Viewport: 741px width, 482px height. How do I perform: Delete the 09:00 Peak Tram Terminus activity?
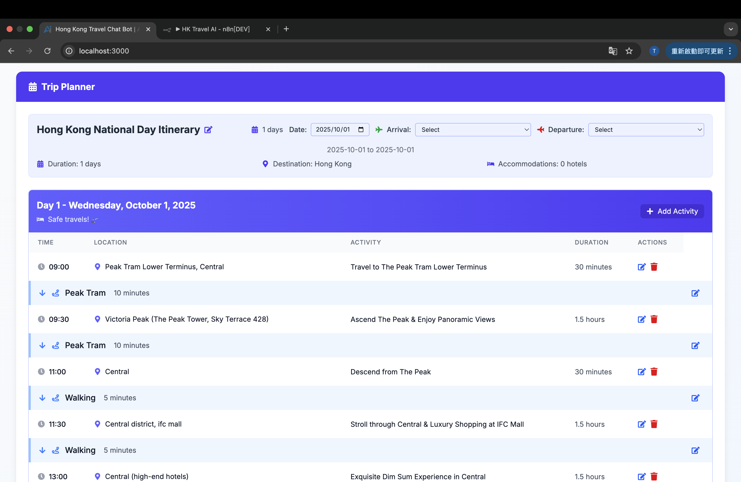click(x=654, y=267)
